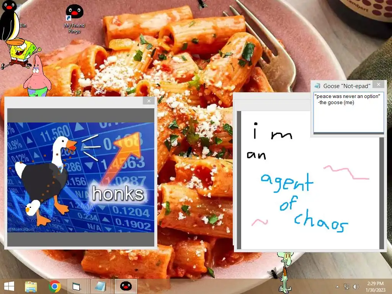The width and height of the screenshot is (392, 294).
Task: Click the fly at the top of the desktop
Action: click(x=202, y=4)
